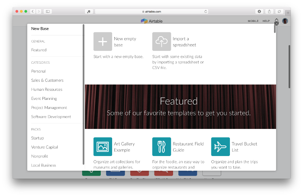Close the New Base dialog
Screen dimensions: 303x196
[276, 23]
